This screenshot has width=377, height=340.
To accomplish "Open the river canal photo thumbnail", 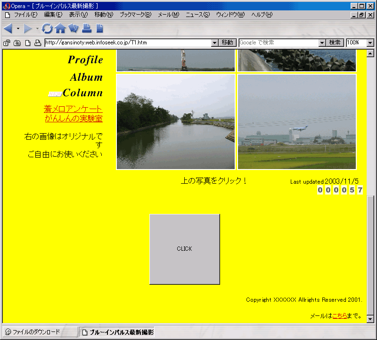I will pos(176,122).
